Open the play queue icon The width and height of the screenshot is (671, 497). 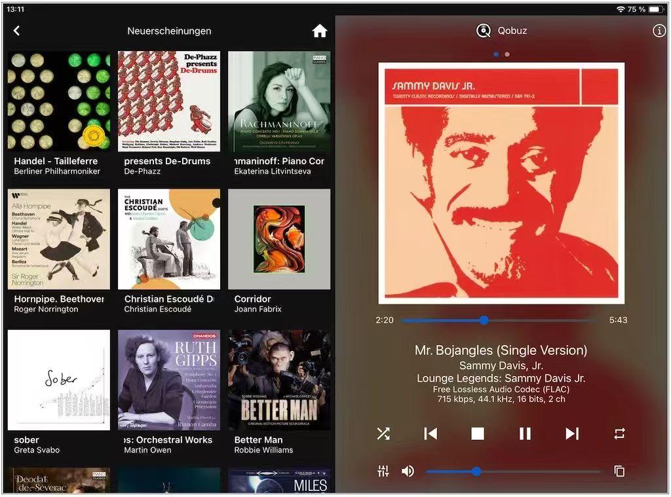(x=619, y=471)
